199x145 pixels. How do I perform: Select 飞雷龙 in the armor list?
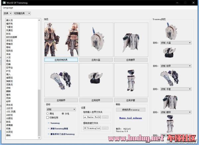pyautogui.click(x=10, y=27)
